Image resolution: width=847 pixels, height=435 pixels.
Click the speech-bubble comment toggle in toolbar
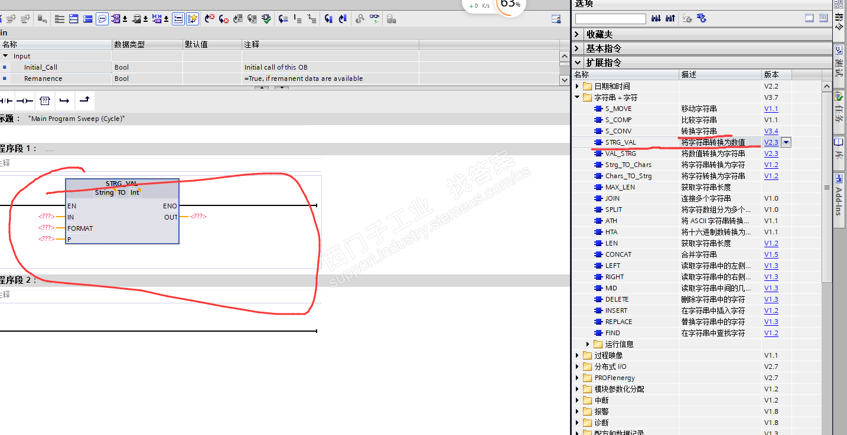(x=102, y=19)
